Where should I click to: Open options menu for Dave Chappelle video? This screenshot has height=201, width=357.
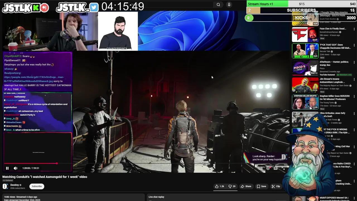354,45
